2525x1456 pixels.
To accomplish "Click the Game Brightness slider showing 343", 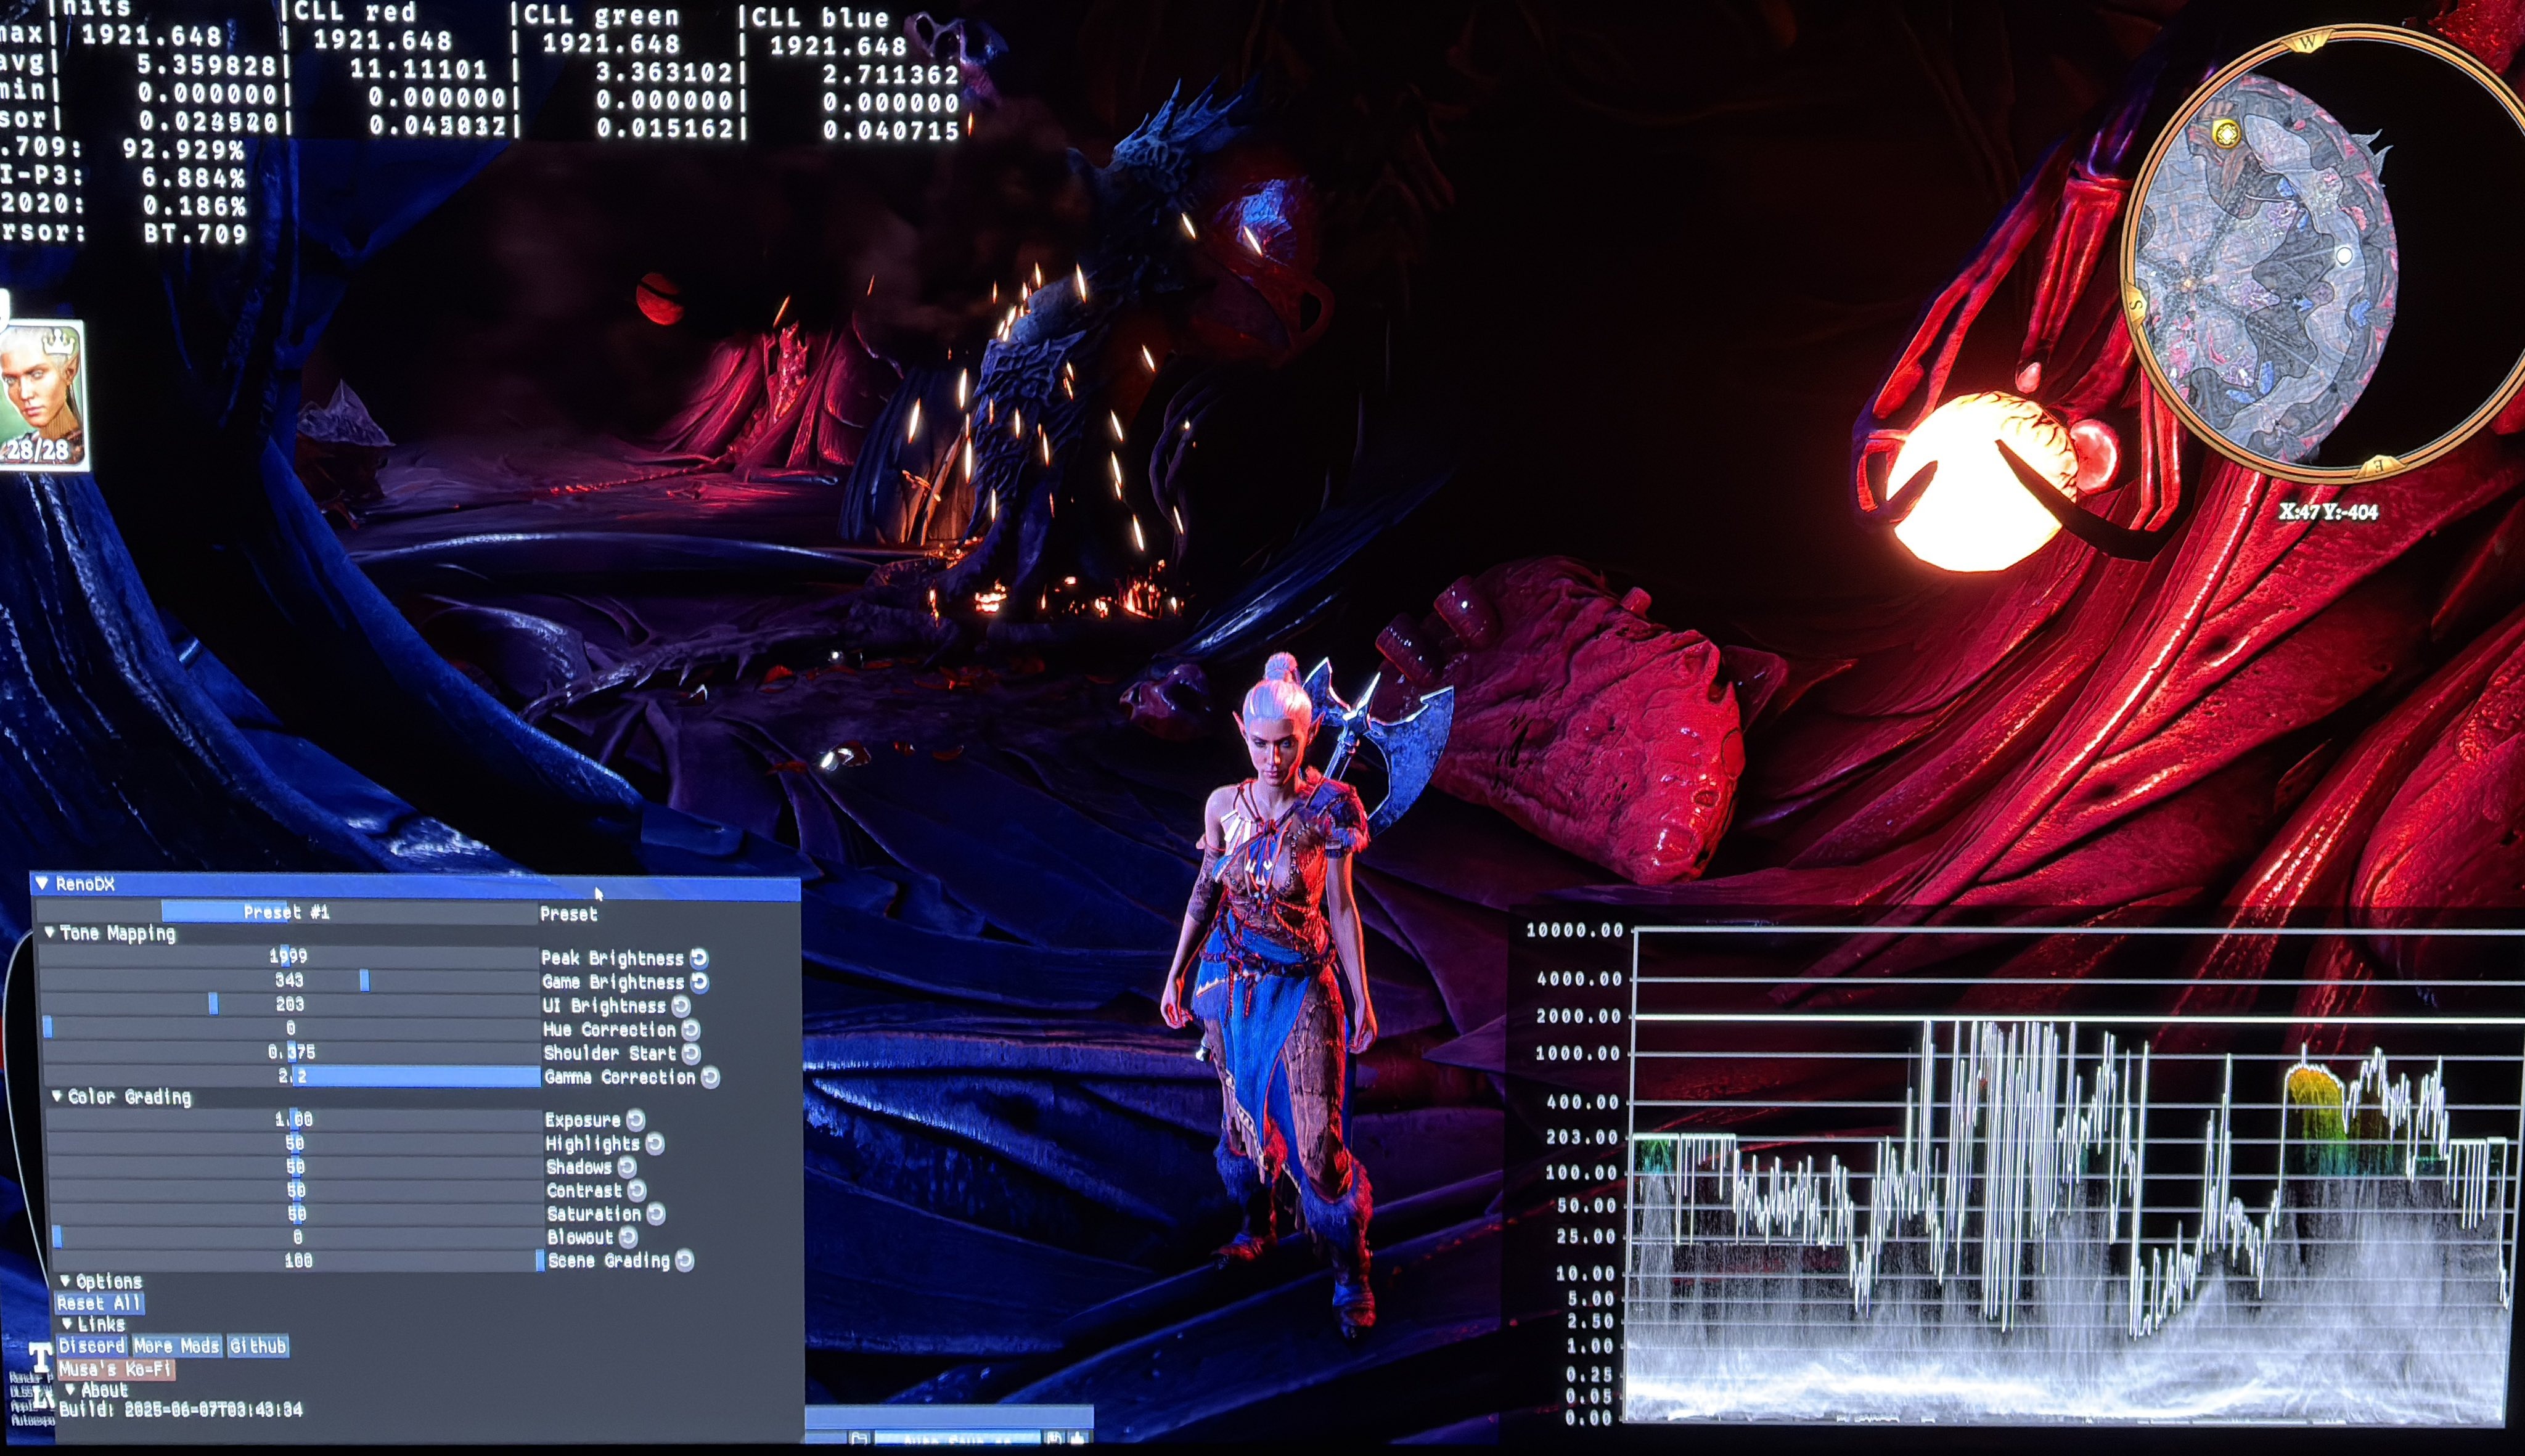I will 289,981.
